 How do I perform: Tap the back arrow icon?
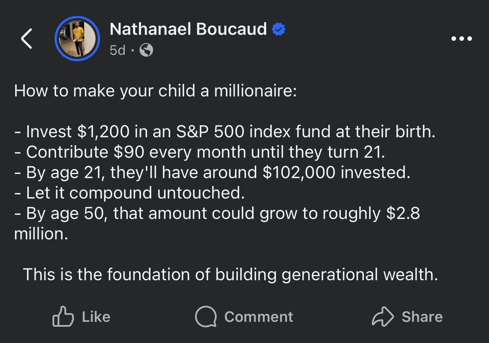pyautogui.click(x=26, y=39)
